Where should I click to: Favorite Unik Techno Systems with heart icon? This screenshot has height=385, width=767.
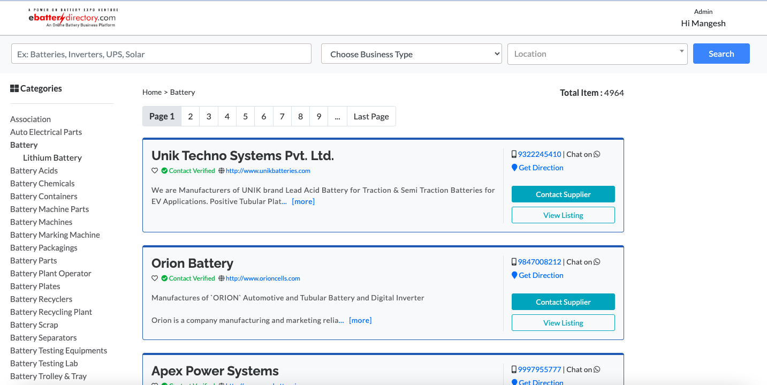(155, 171)
